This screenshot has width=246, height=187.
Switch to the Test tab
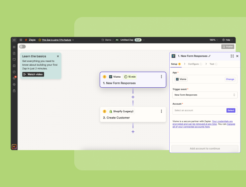click(x=213, y=64)
